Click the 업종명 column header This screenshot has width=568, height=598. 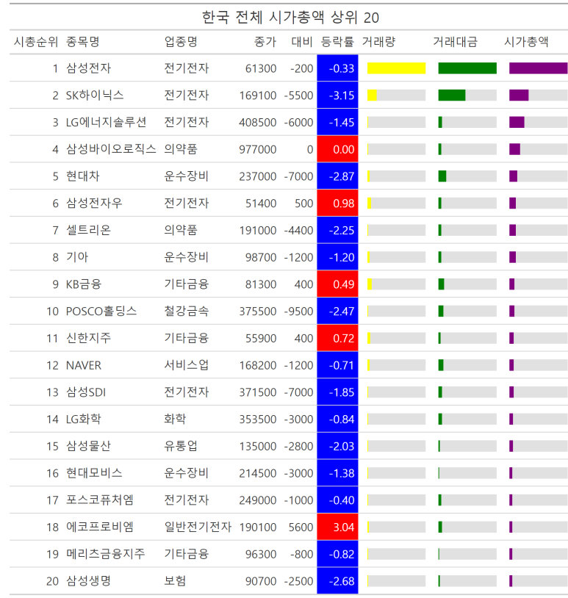tap(181, 42)
